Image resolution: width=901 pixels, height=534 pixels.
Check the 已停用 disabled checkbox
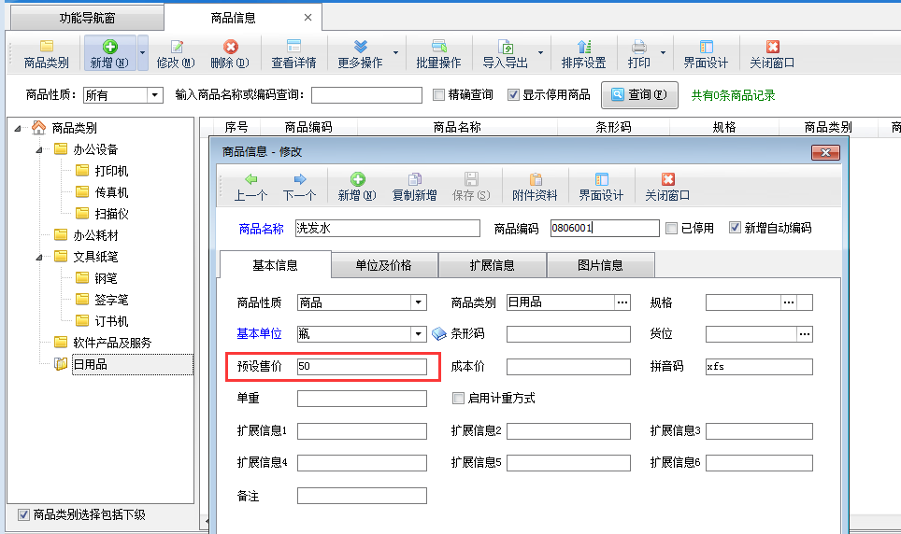tap(671, 228)
